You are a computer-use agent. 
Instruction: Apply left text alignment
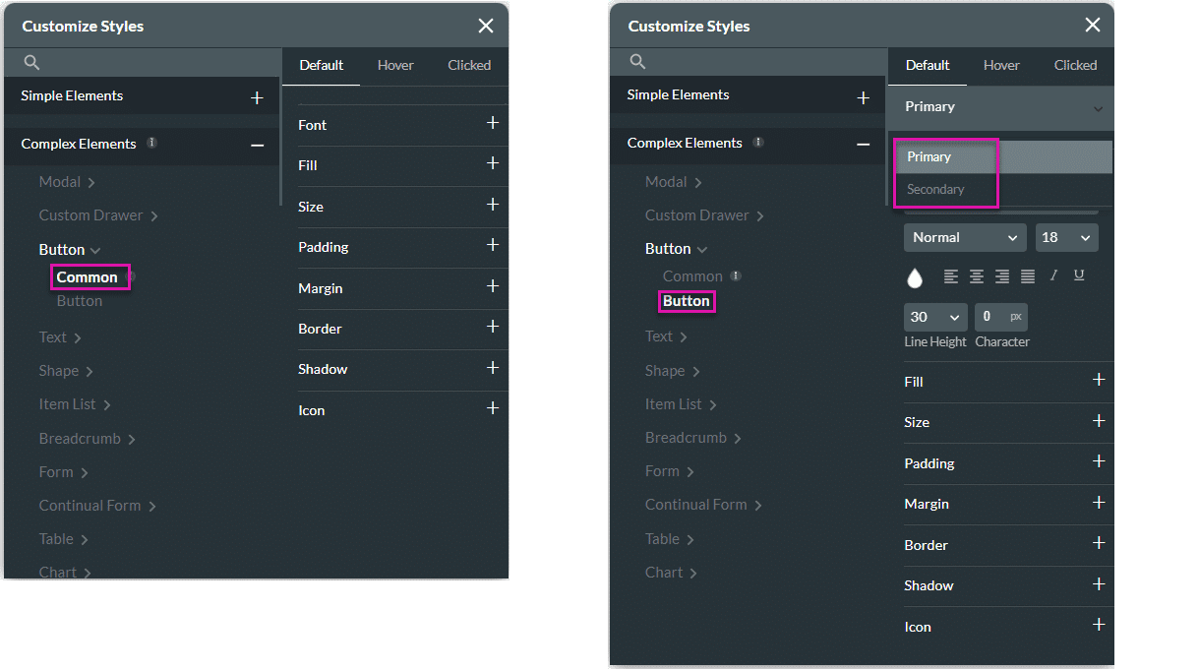(951, 276)
